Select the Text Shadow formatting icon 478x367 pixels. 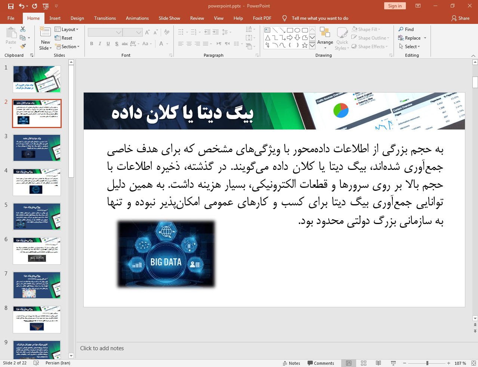point(117,44)
